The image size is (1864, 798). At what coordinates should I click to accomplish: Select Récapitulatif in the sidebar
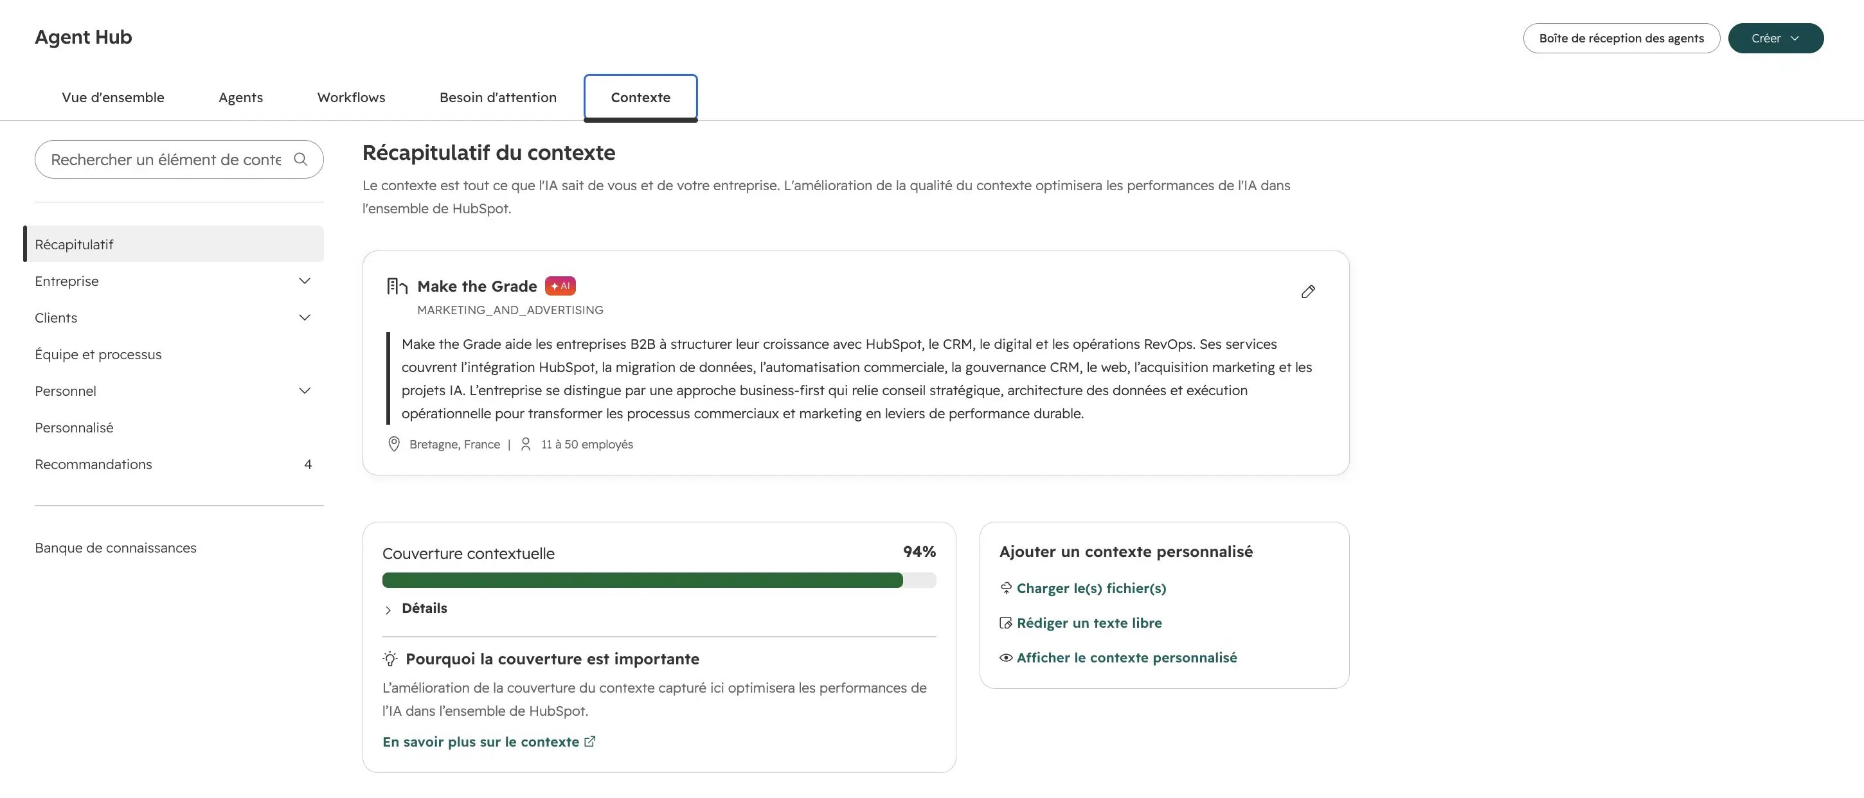(x=174, y=244)
